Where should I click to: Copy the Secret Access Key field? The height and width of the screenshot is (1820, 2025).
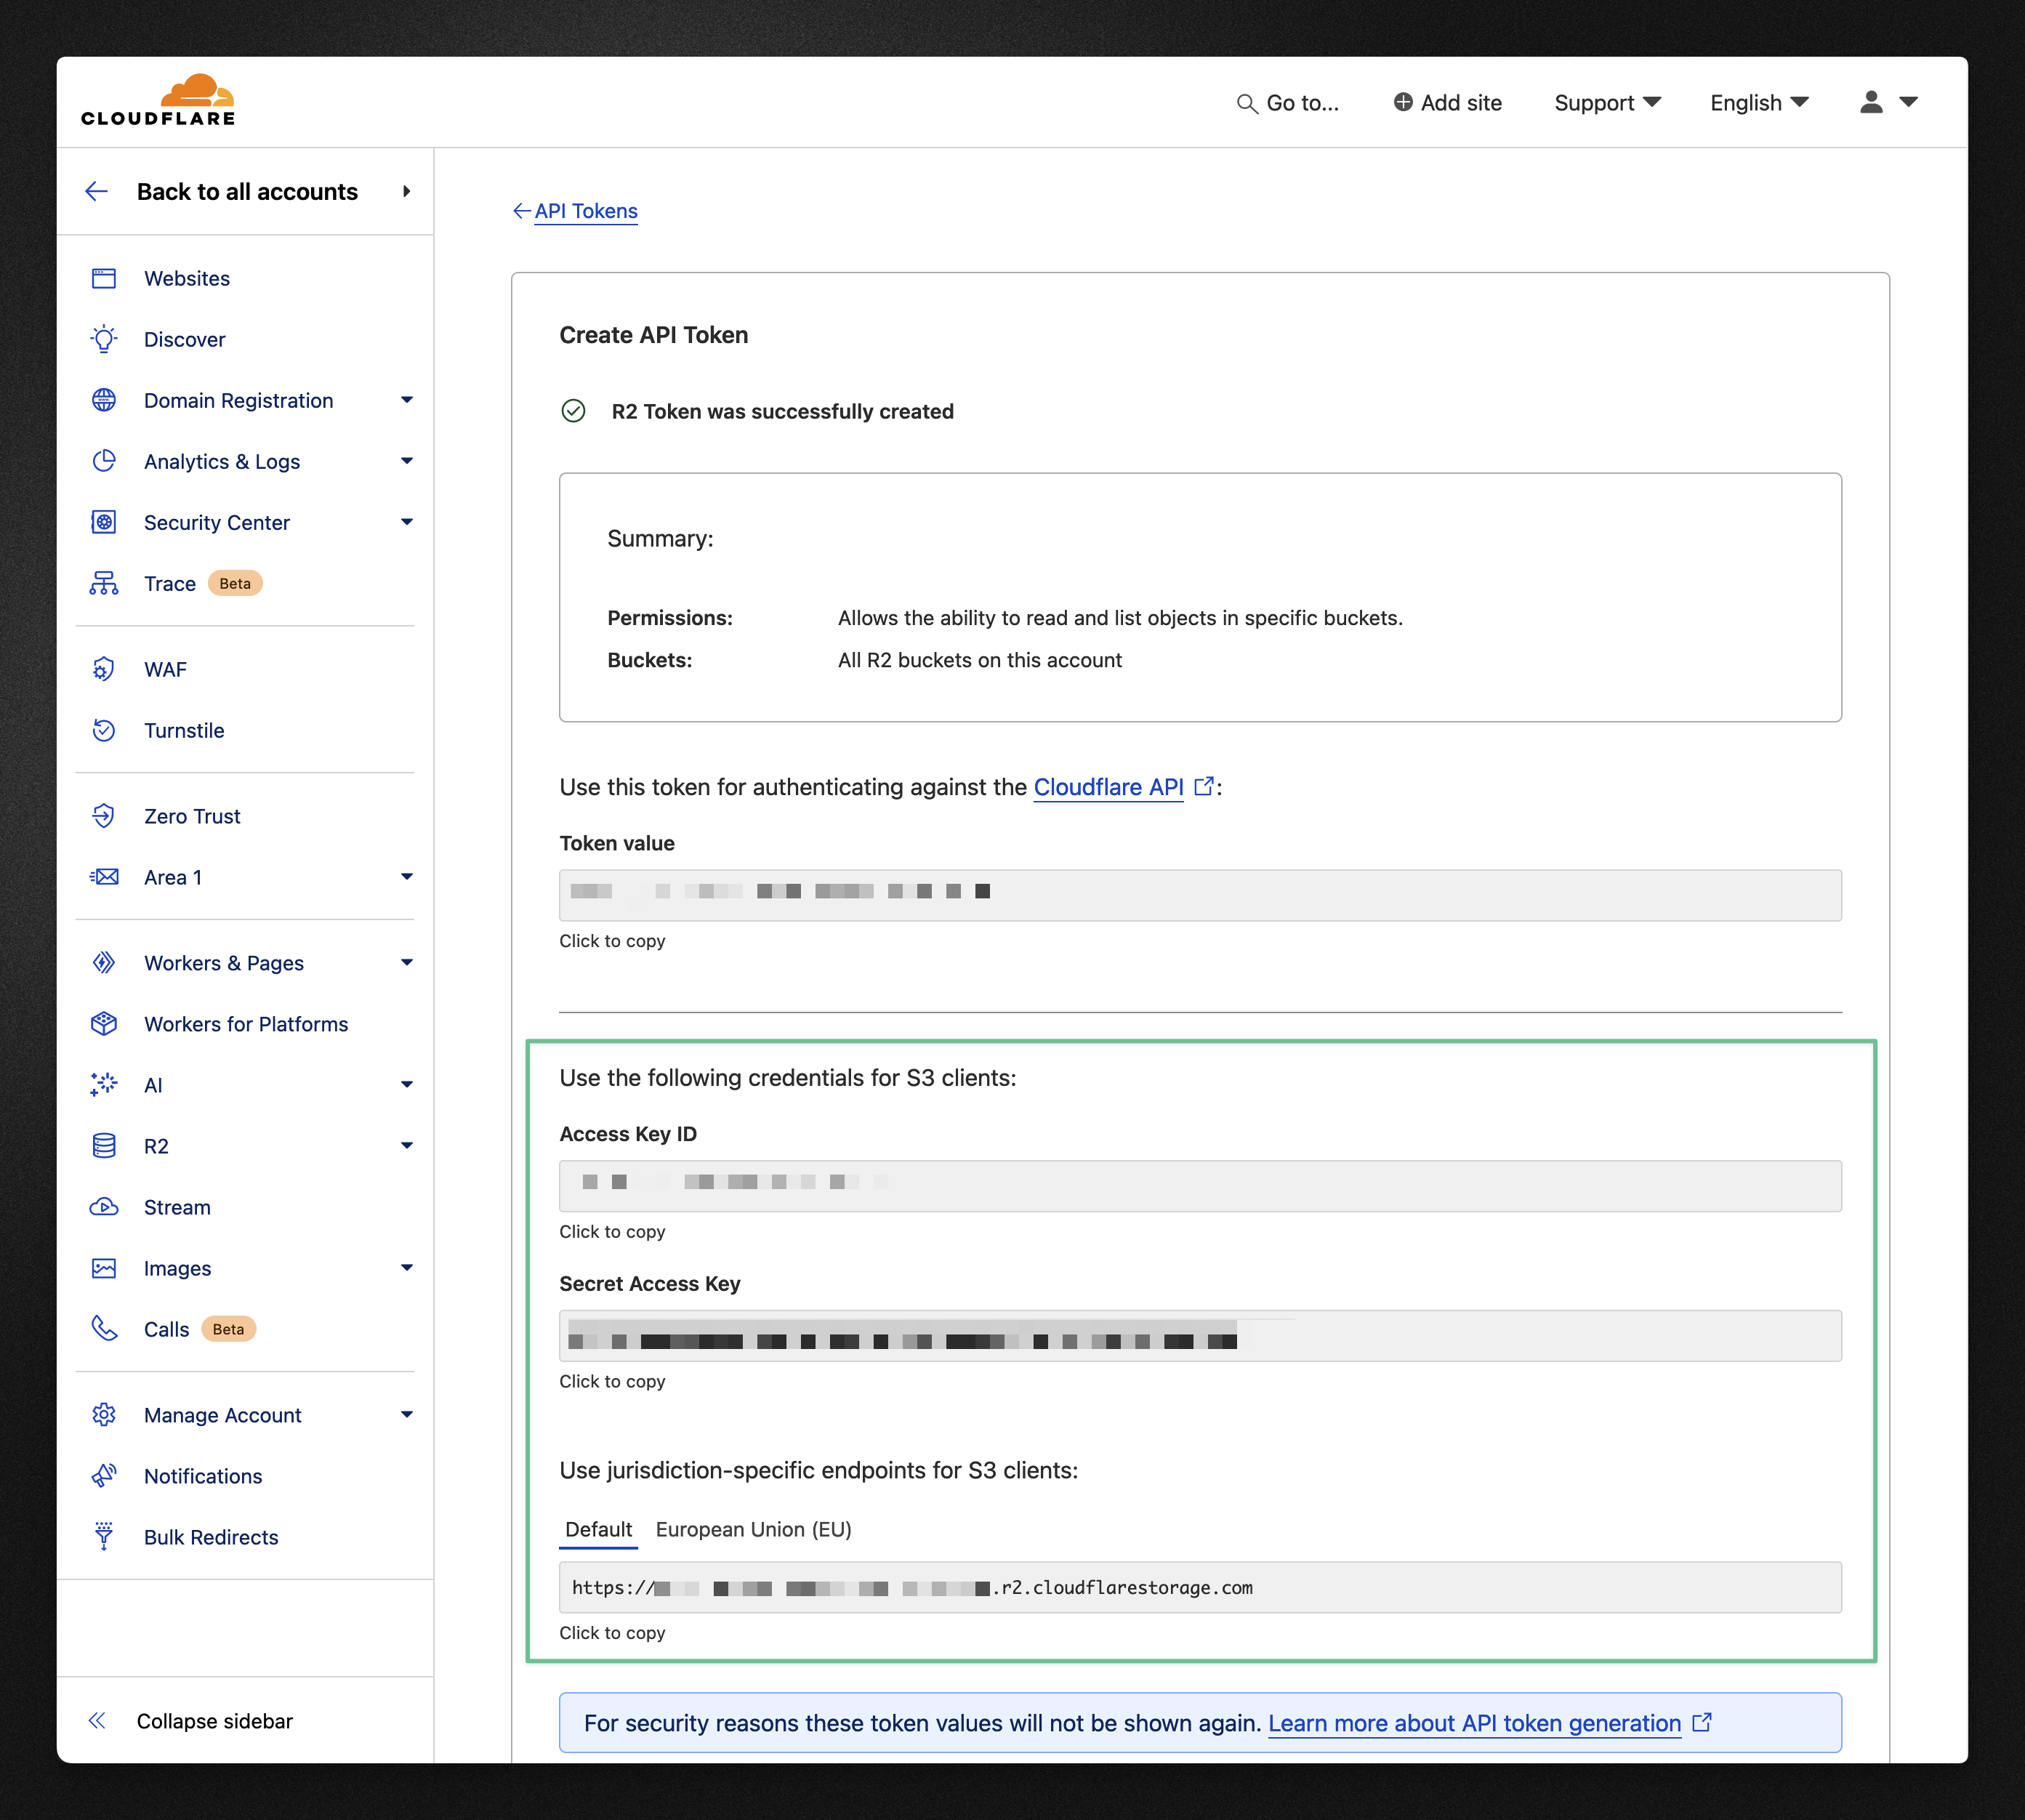coord(1200,1336)
